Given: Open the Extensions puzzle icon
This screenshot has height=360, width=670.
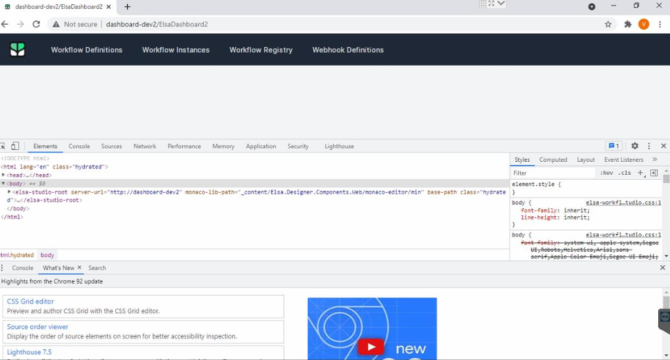Looking at the screenshot, I should point(628,24).
